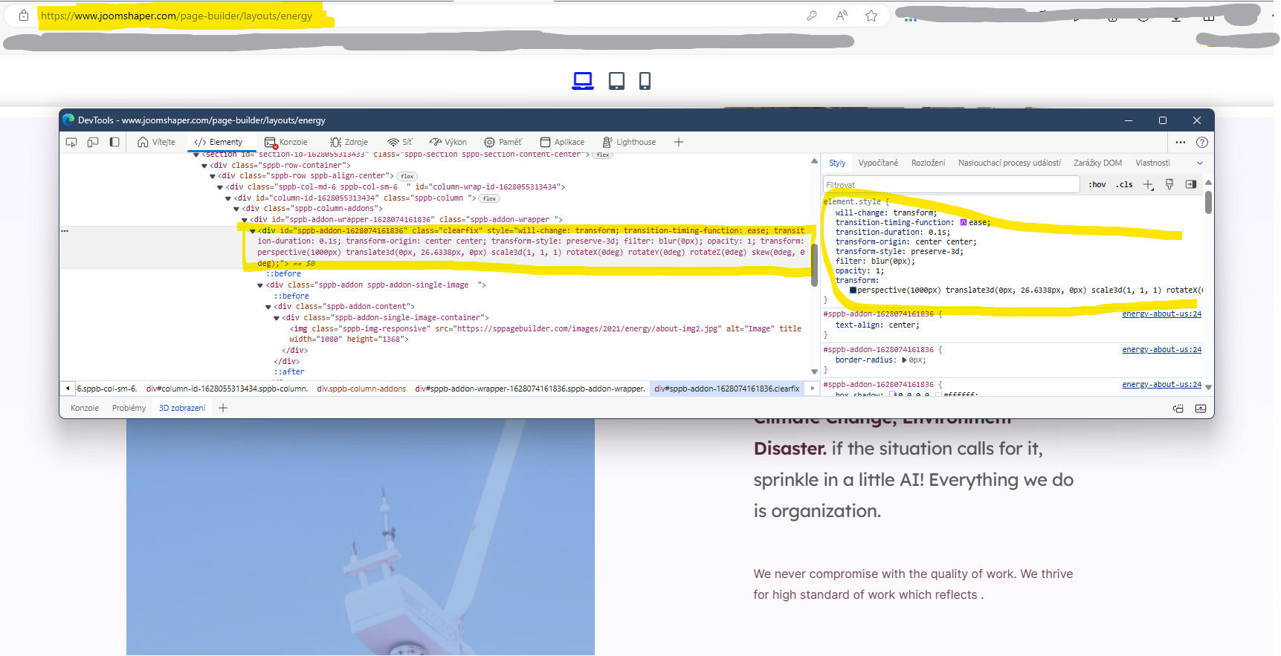Viewport: 1281px width, 656px height.
Task: Select div.sppb-column-addons breadcrumb
Action: point(361,389)
